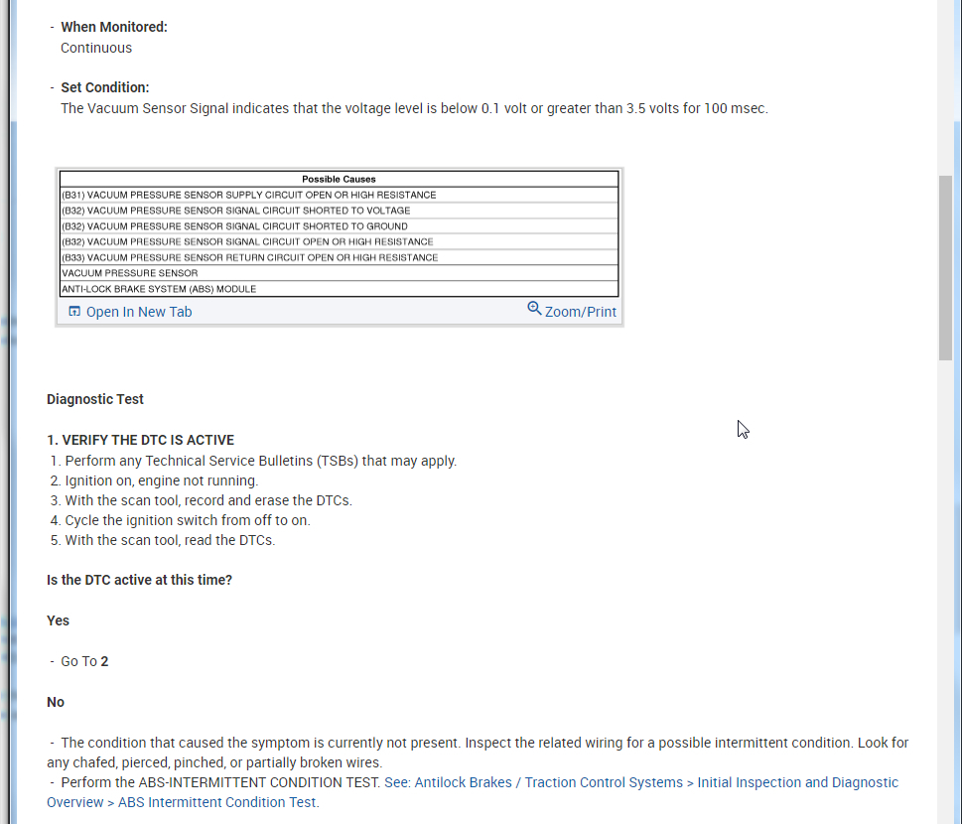Click the Zoom/Print magnifier icon

tap(534, 309)
